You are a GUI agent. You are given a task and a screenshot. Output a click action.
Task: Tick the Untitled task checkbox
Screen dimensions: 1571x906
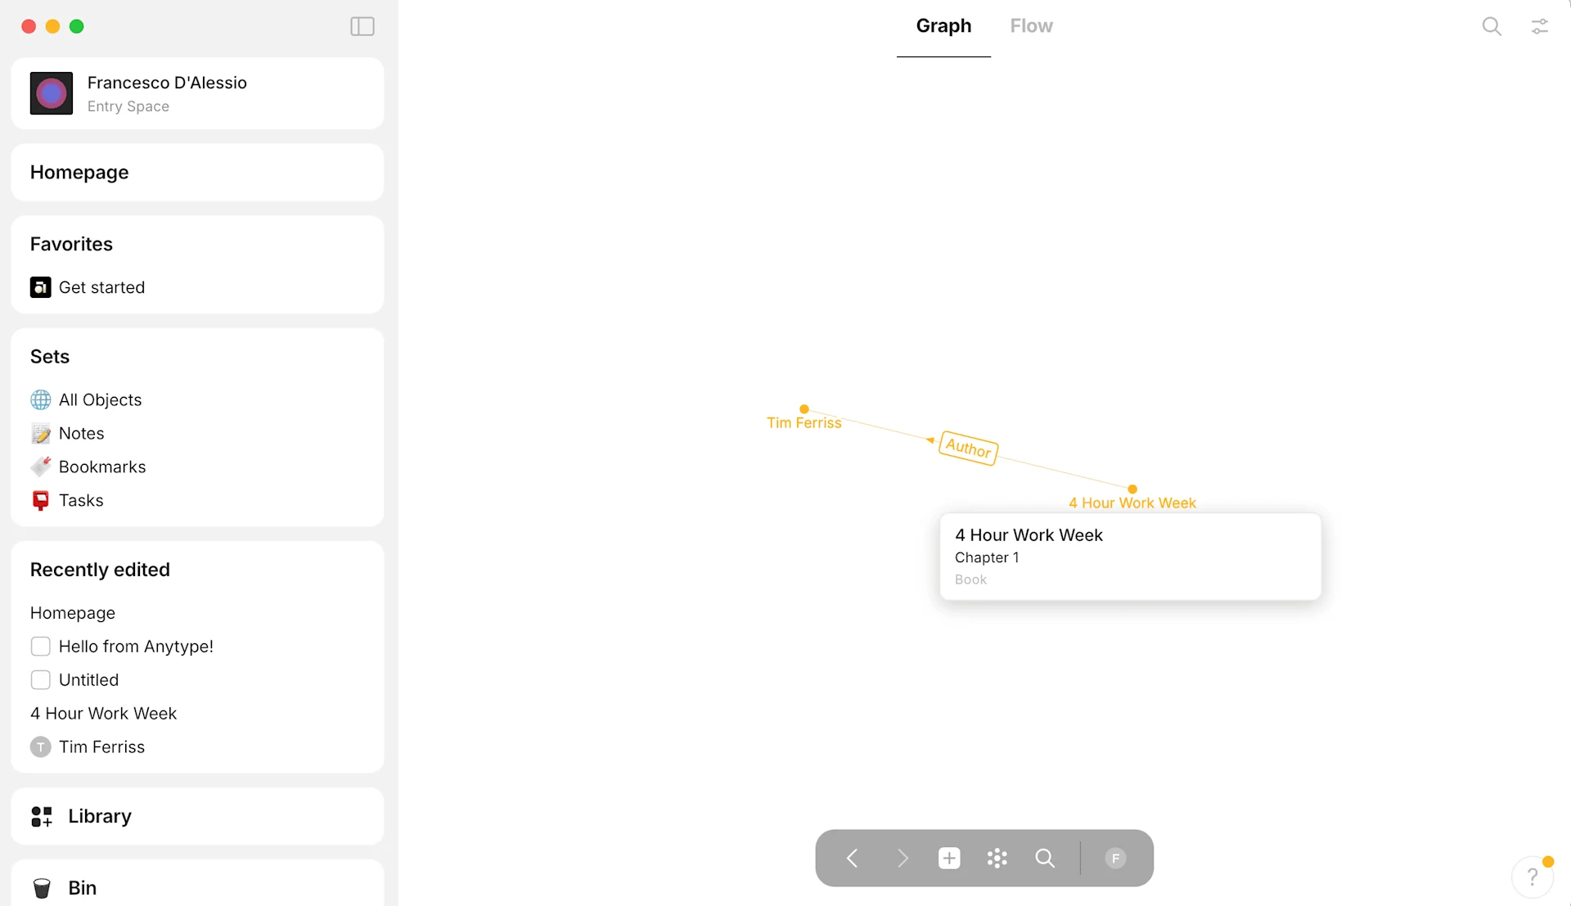pyautogui.click(x=40, y=679)
